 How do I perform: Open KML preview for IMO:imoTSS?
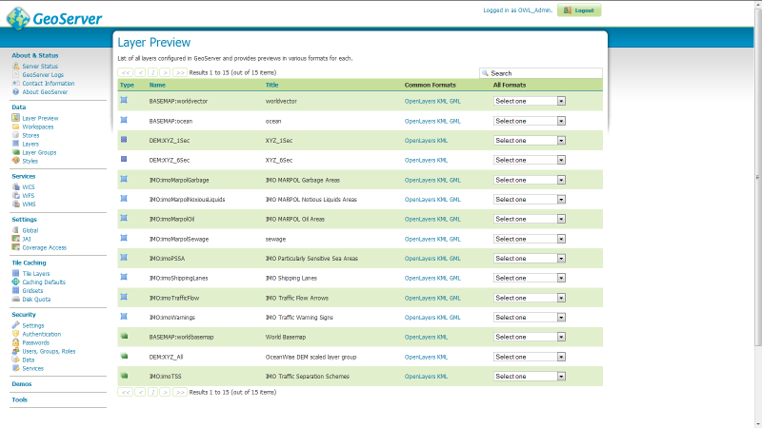[x=442, y=376]
